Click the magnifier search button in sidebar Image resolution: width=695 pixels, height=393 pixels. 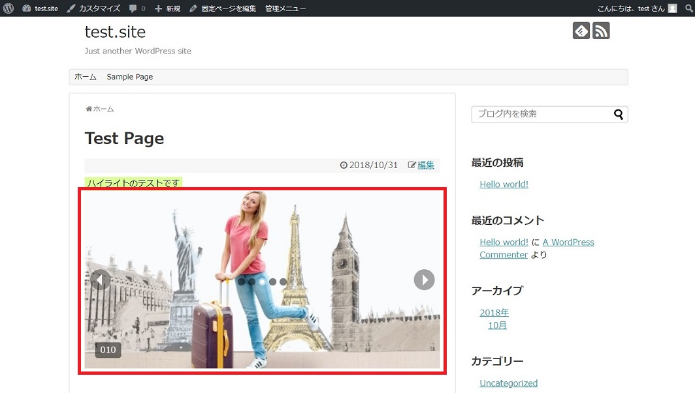(x=619, y=115)
